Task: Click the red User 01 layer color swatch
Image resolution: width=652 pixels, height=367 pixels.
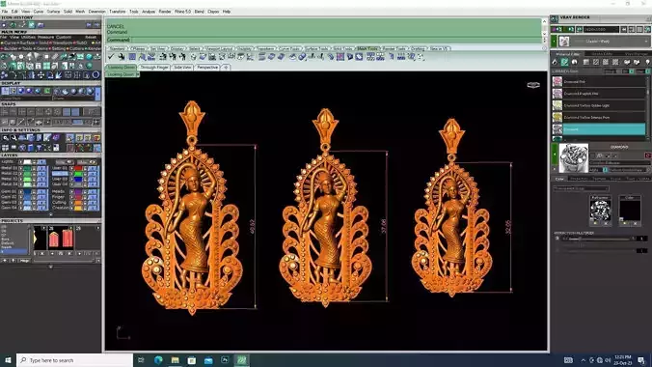Action: [78, 168]
